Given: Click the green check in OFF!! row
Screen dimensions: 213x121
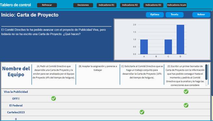Looking at the screenshot, I should 53,98.
